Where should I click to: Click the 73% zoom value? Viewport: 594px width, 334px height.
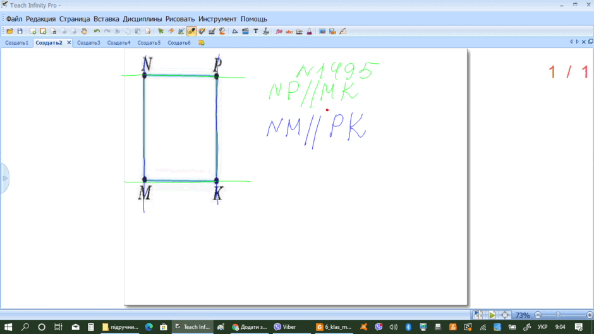click(523, 315)
